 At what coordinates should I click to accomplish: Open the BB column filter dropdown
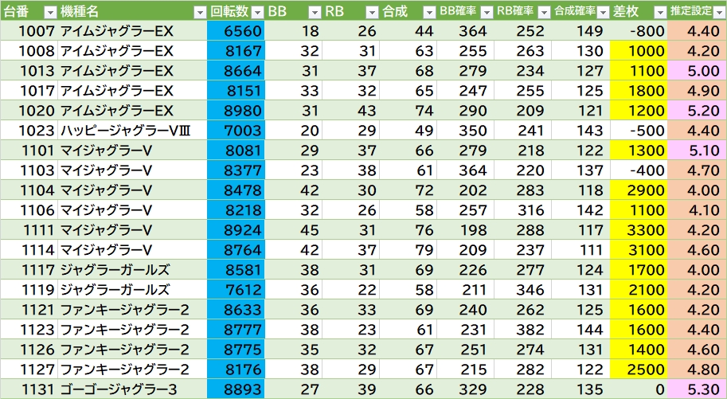pos(315,13)
